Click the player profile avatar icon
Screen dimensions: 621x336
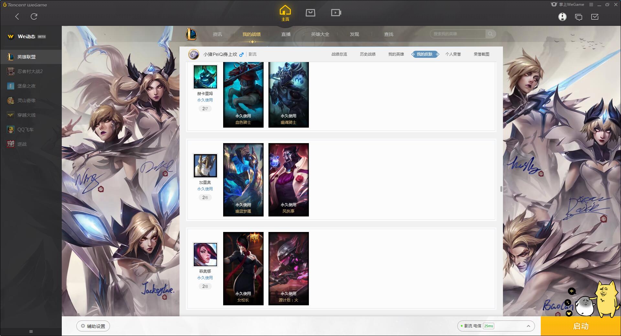point(194,54)
